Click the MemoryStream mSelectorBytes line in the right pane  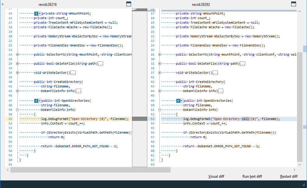click(x=228, y=36)
